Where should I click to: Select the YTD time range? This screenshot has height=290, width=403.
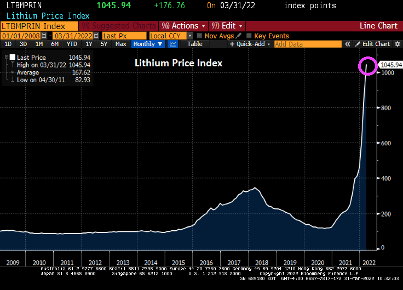(72, 44)
